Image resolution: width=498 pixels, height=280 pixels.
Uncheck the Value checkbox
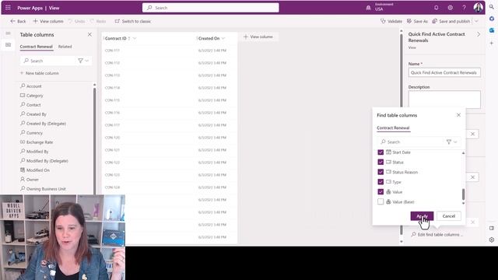click(381, 192)
